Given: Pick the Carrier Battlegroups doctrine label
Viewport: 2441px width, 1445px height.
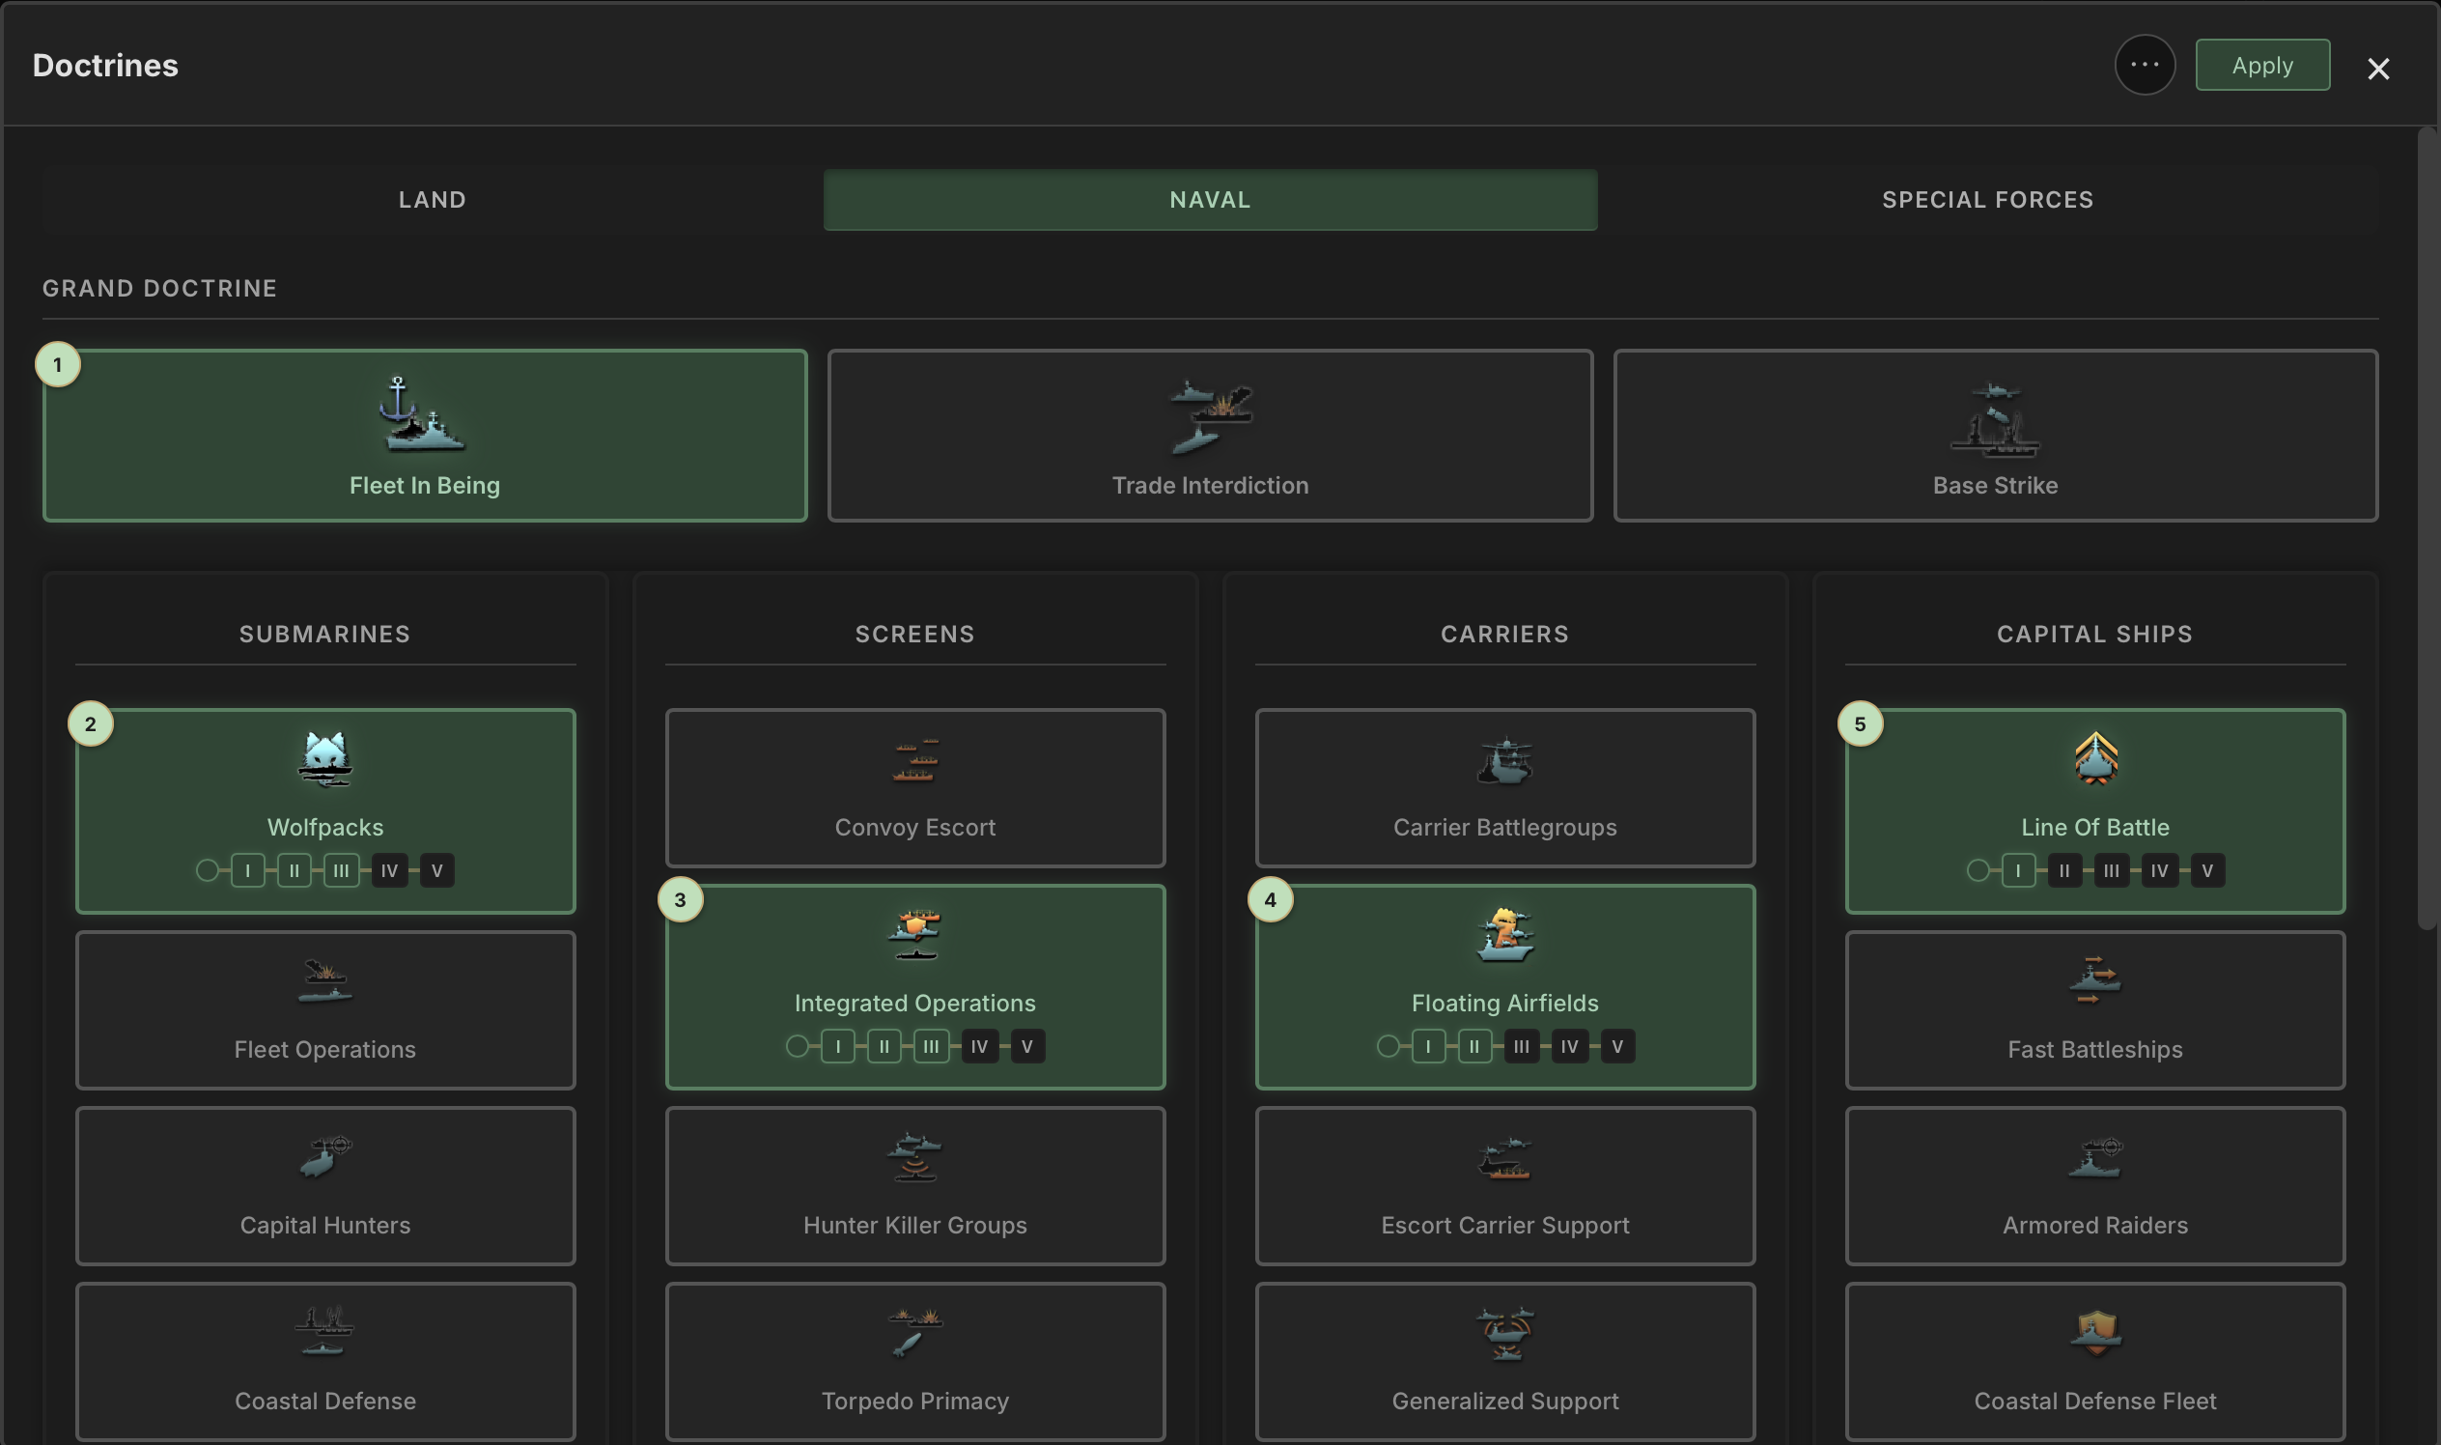Looking at the screenshot, I should click(x=1504, y=828).
